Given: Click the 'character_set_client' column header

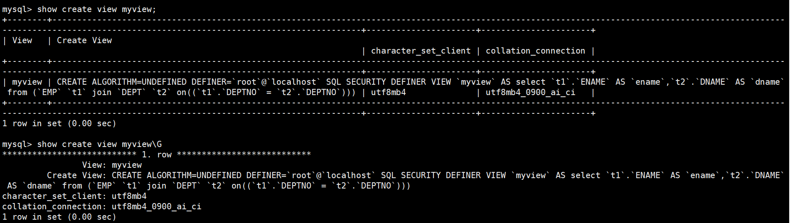Looking at the screenshot, I should [421, 51].
